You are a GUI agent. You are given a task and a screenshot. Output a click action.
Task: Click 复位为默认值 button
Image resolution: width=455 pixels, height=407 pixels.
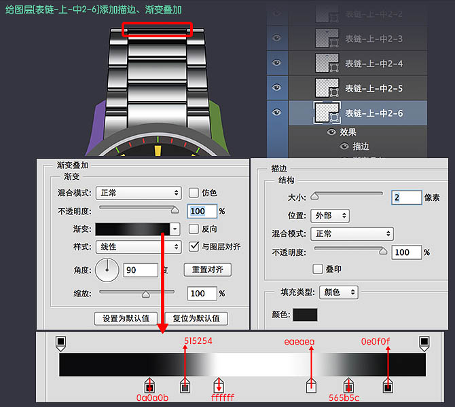coord(196,319)
